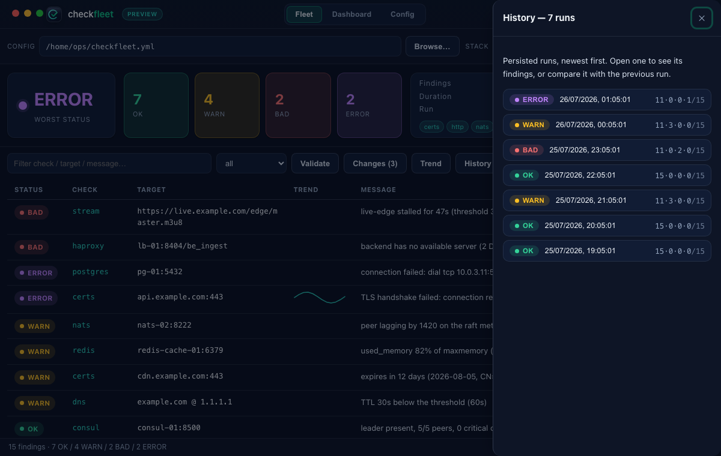The image size is (721, 456).
Task: Click the BAD status badge for haproxy
Action: 31,247
